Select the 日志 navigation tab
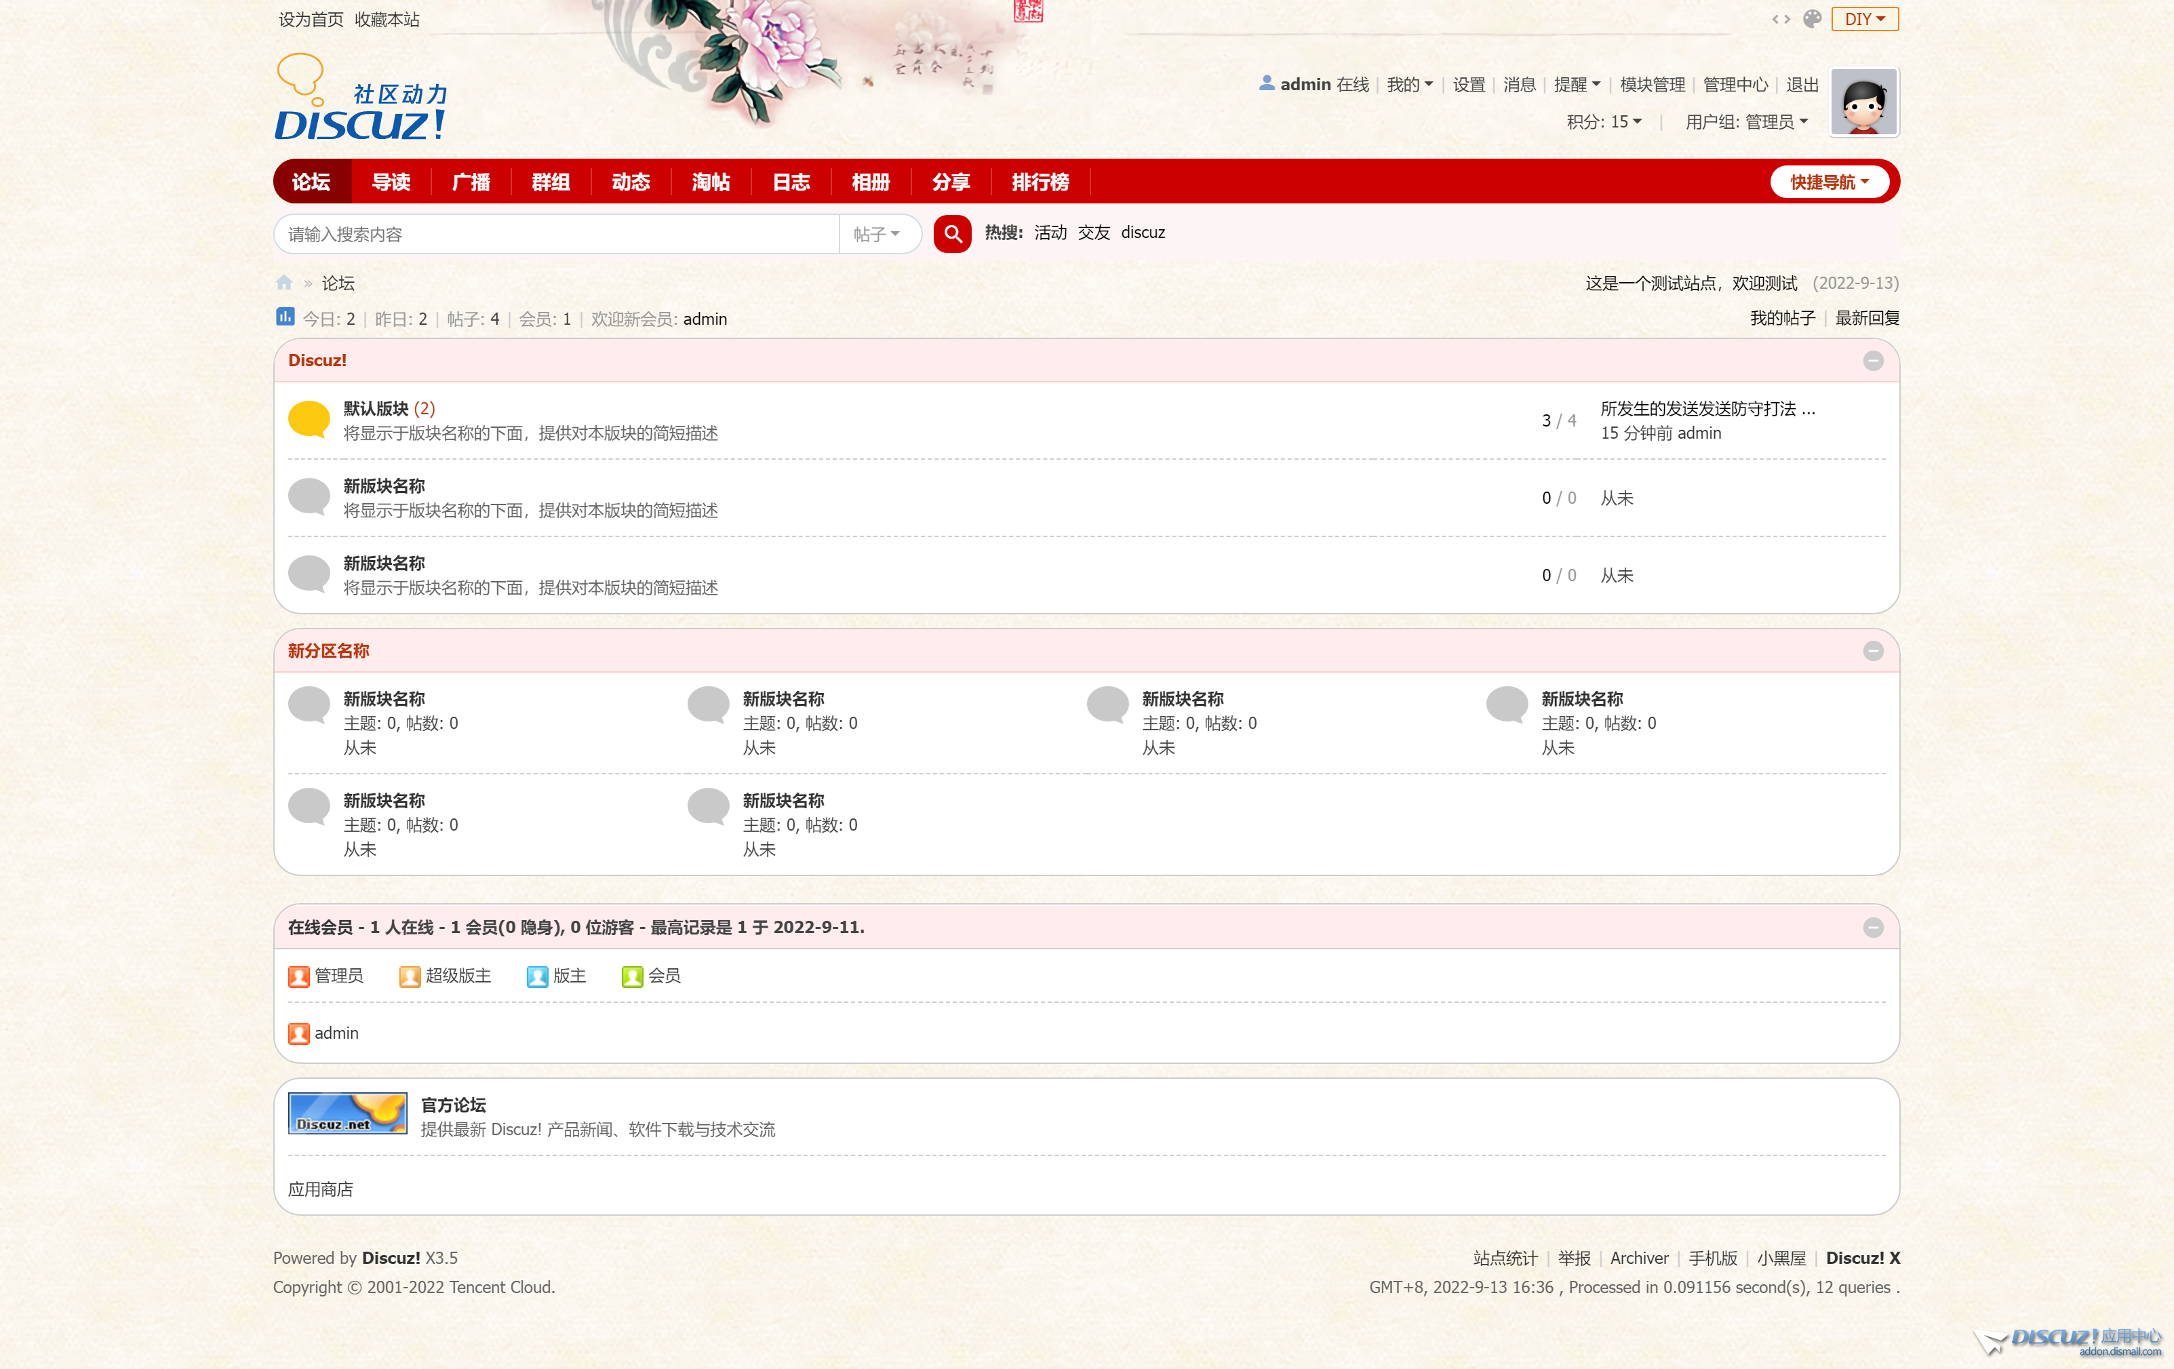2174x1369 pixels. (792, 182)
